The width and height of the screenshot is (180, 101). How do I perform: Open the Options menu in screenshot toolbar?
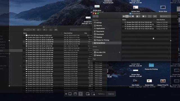(102, 94)
